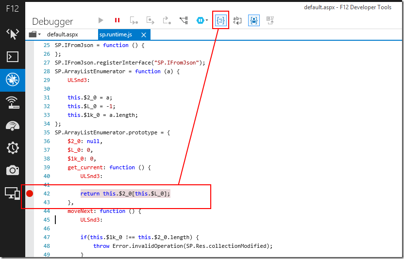The height and width of the screenshot is (259, 404).
Task: Switch to the Console tool
Action: pyautogui.click(x=13, y=57)
